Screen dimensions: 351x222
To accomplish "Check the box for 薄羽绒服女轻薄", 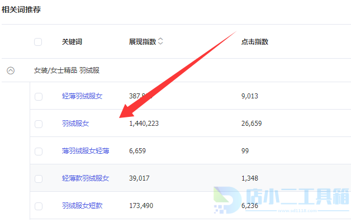I will point(39,151).
